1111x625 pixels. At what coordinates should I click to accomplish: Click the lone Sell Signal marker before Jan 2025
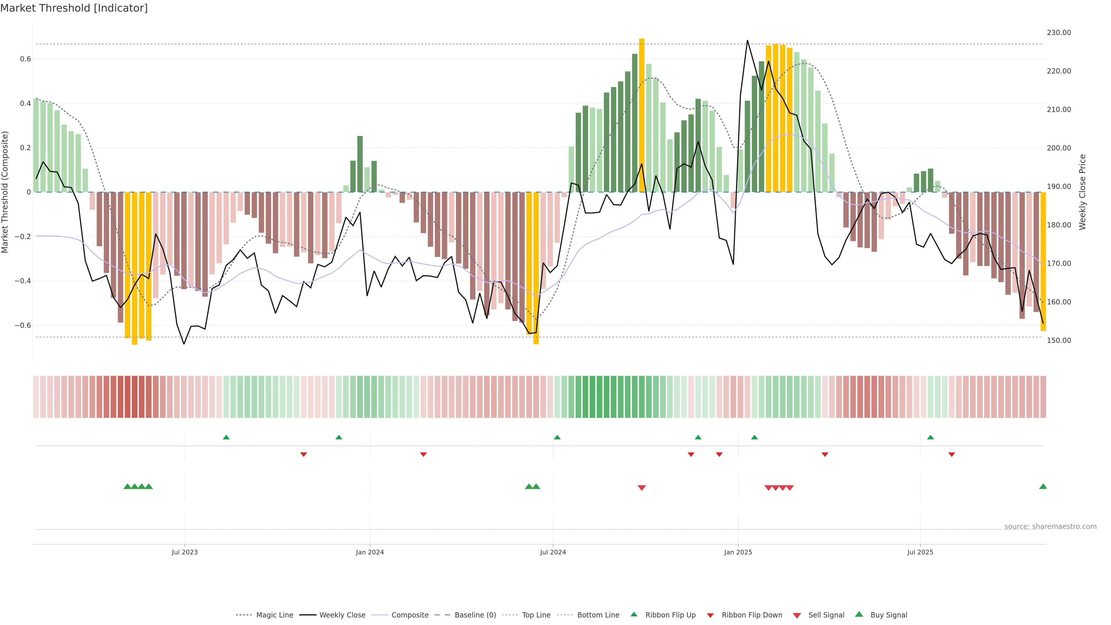tap(641, 488)
